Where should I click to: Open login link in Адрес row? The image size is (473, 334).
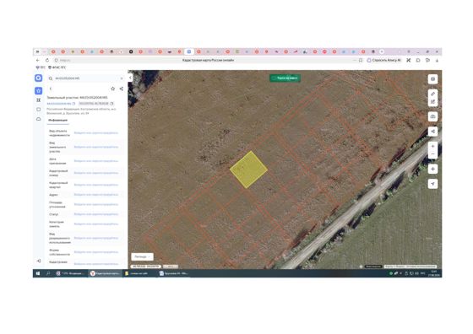(x=96, y=195)
